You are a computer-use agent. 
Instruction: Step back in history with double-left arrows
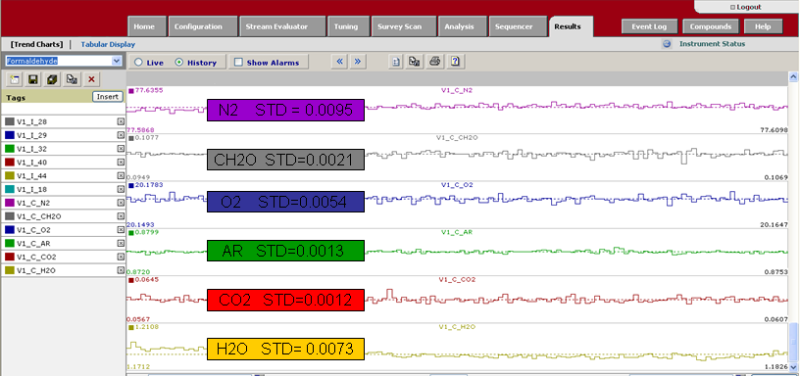pyautogui.click(x=339, y=62)
